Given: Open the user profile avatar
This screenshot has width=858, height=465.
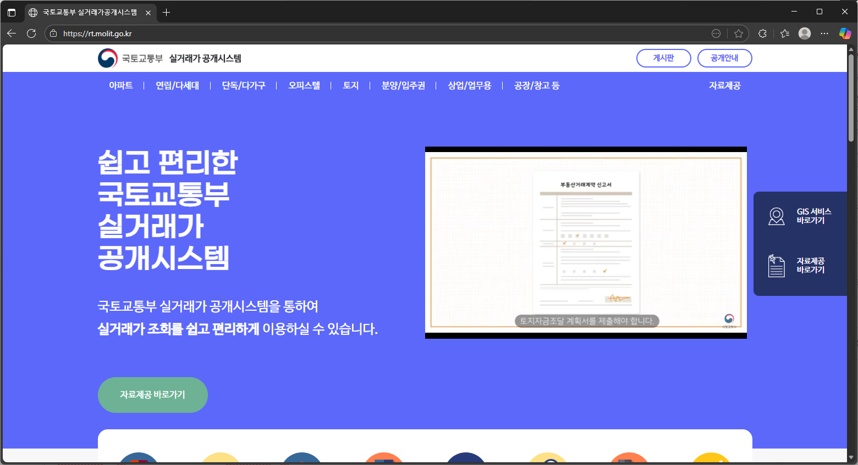Looking at the screenshot, I should (805, 33).
